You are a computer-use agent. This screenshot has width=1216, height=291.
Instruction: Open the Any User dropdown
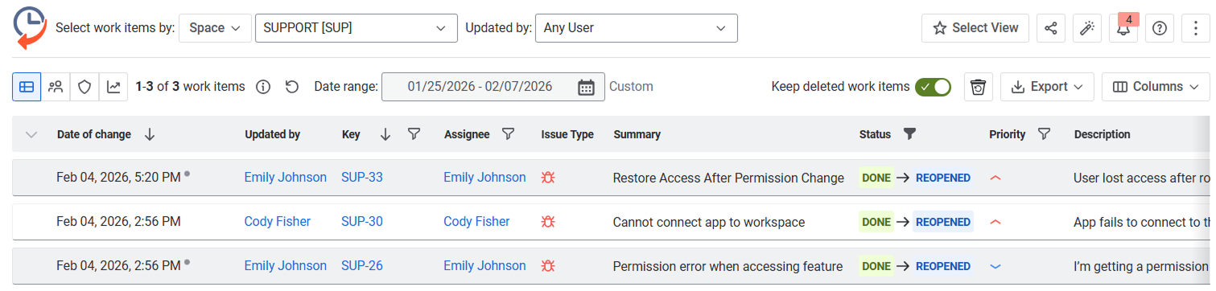[636, 27]
